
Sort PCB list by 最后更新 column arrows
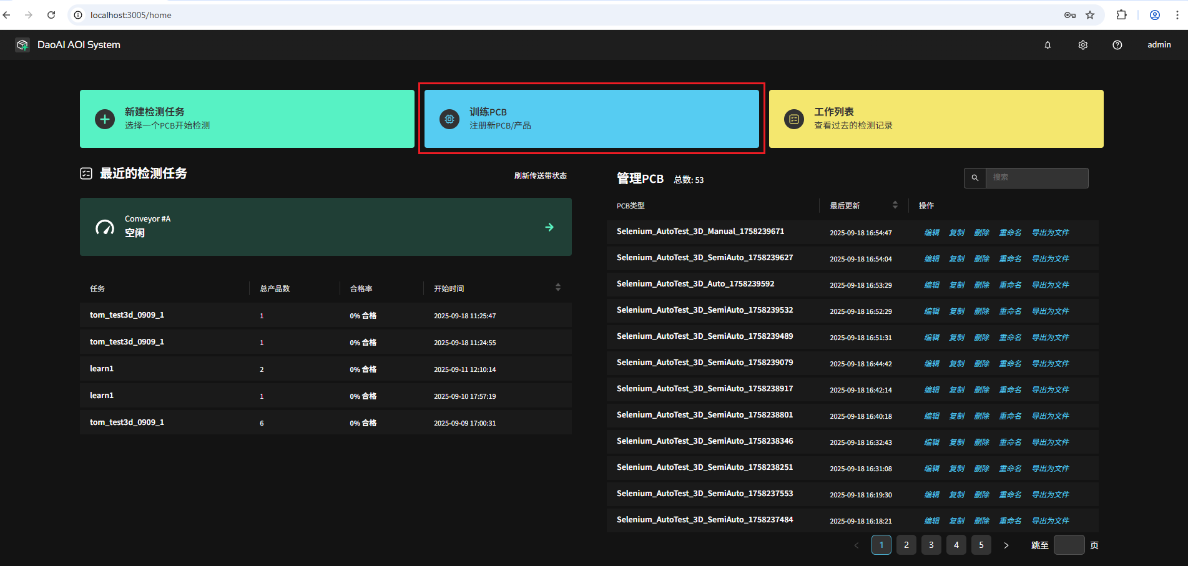tap(895, 205)
